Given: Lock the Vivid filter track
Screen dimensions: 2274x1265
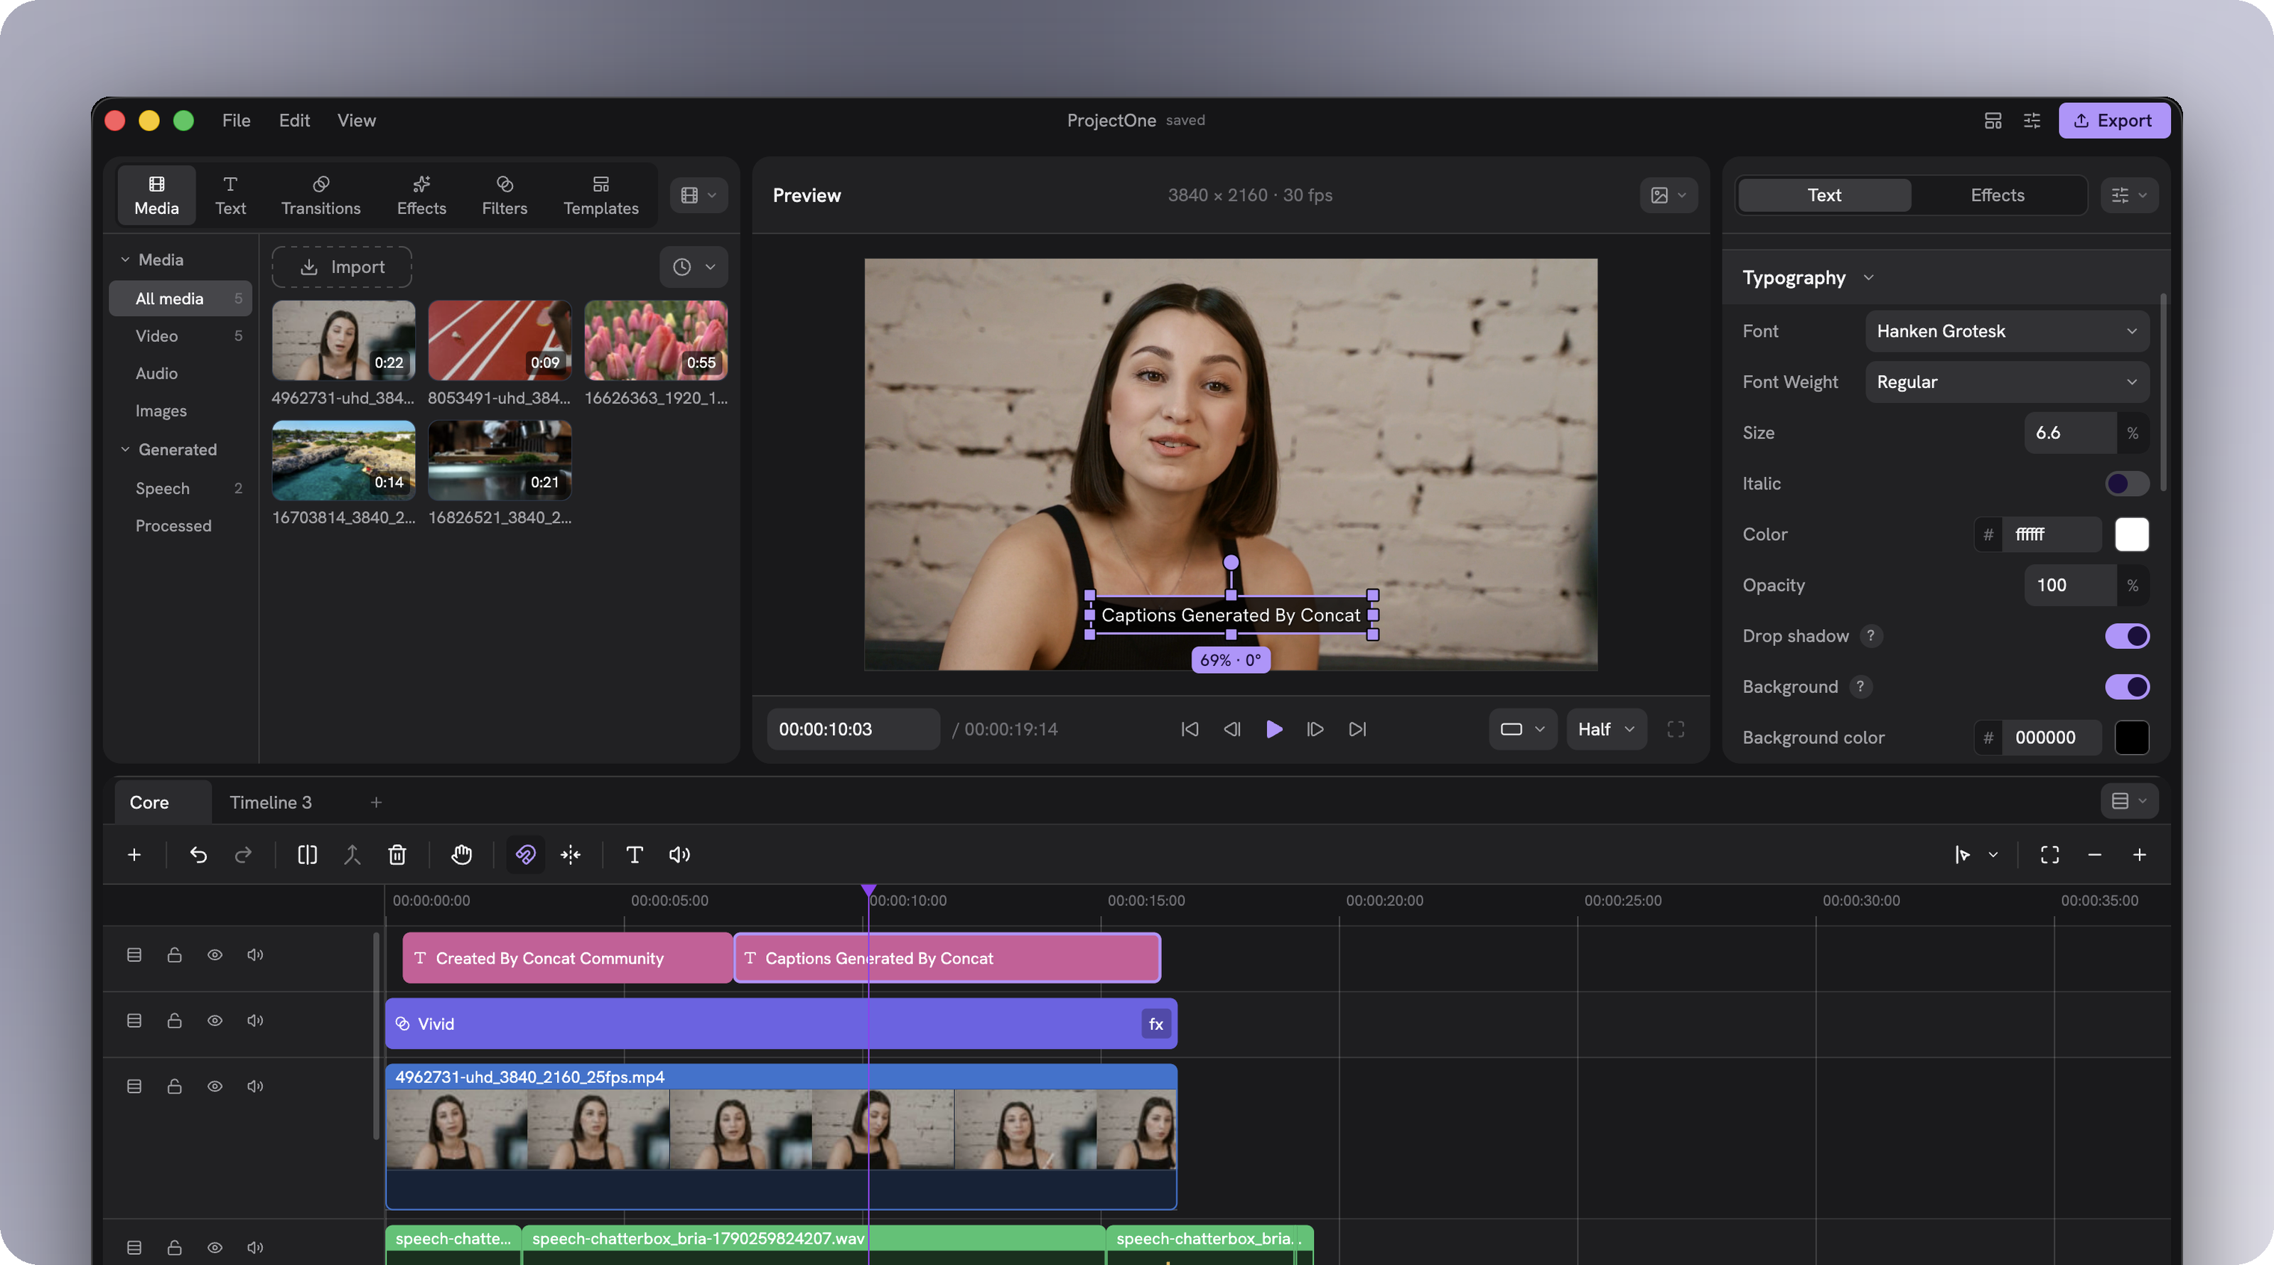Looking at the screenshot, I should [x=174, y=1021].
